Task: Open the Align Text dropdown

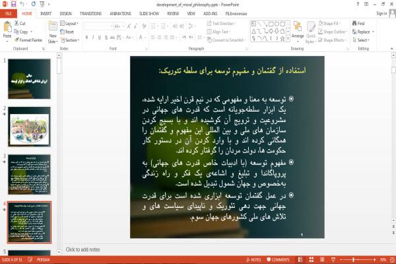Action: 218,32
